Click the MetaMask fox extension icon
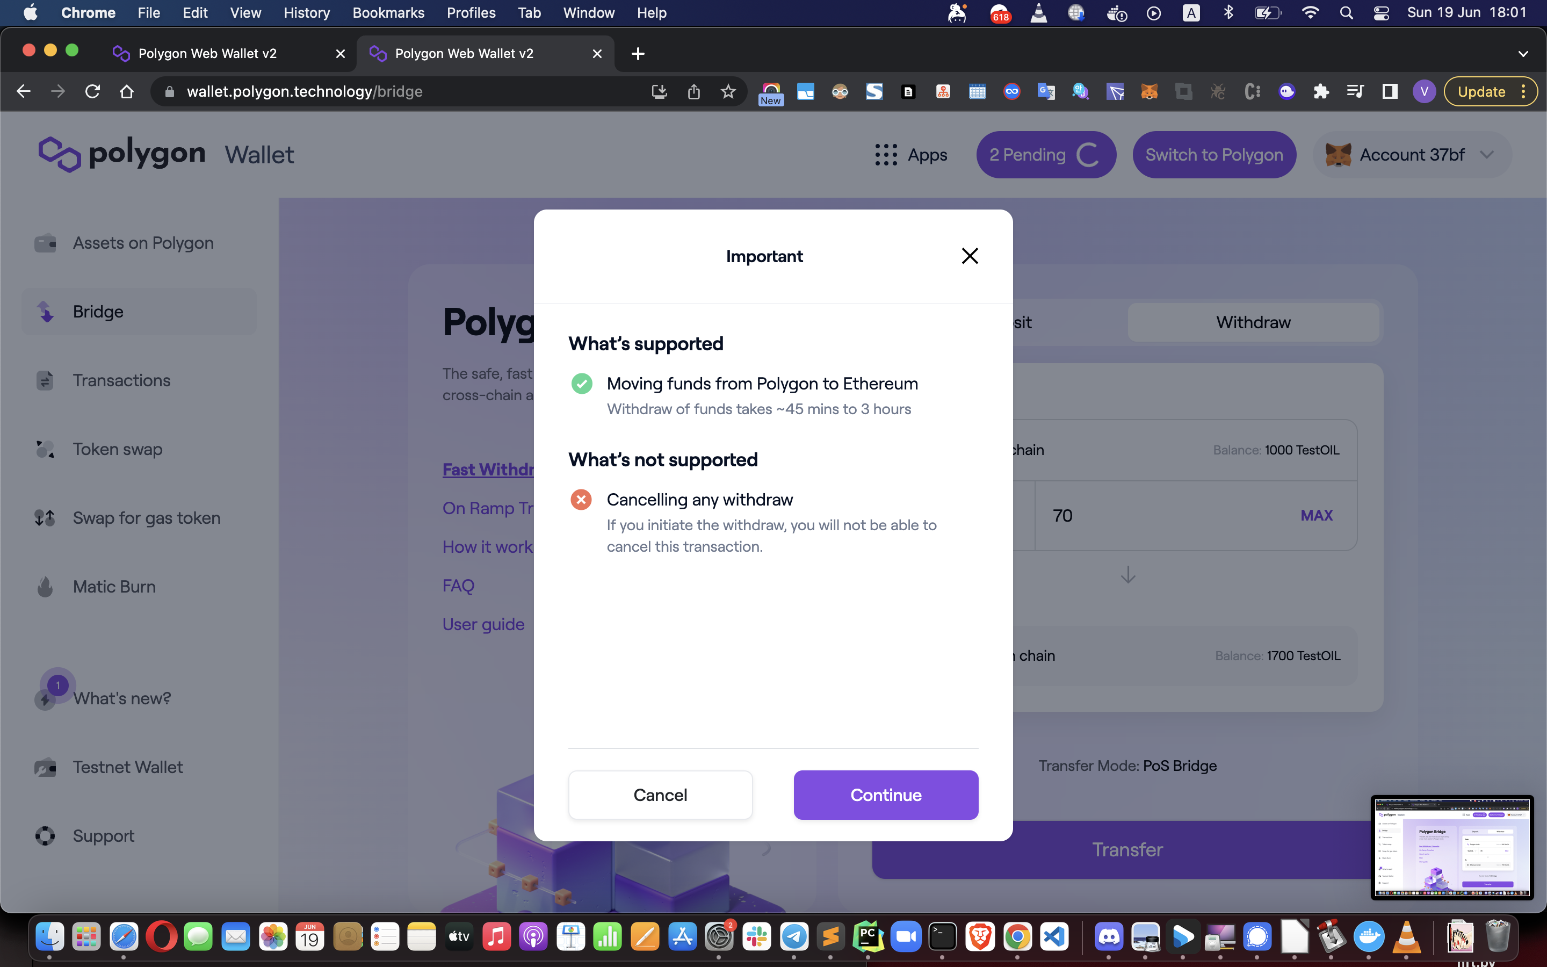The height and width of the screenshot is (967, 1547). point(1149,91)
